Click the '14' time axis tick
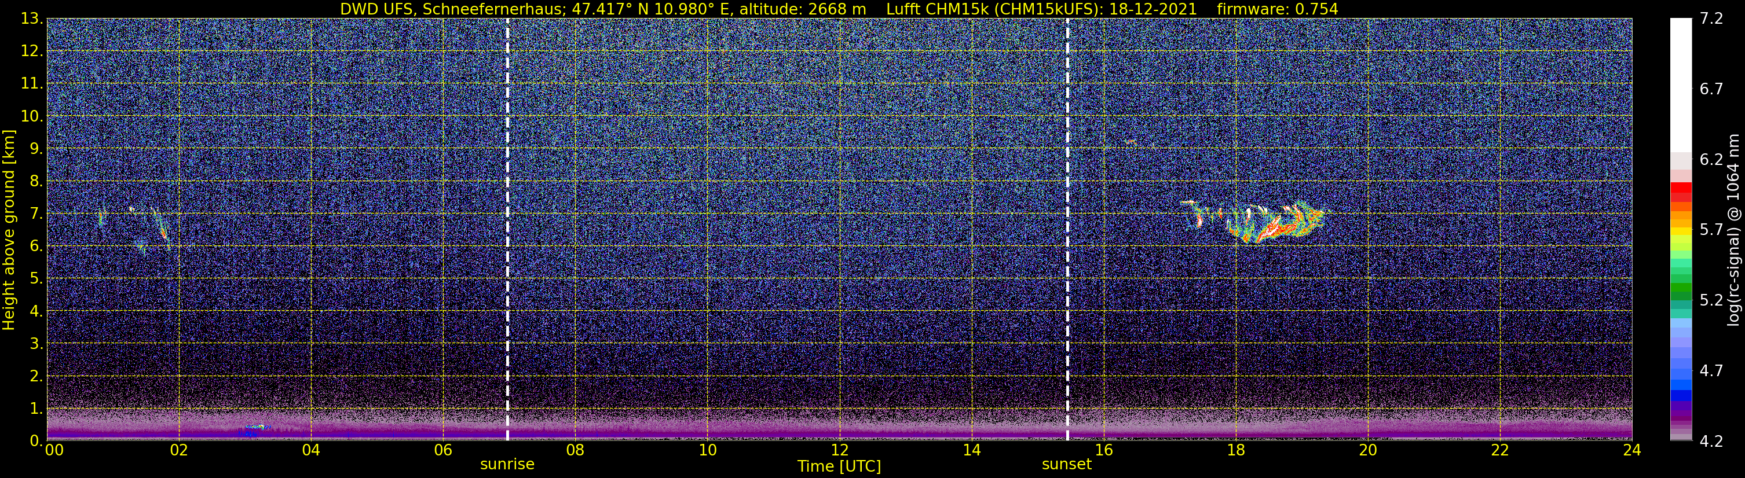This screenshot has height=478, width=1745. click(971, 450)
